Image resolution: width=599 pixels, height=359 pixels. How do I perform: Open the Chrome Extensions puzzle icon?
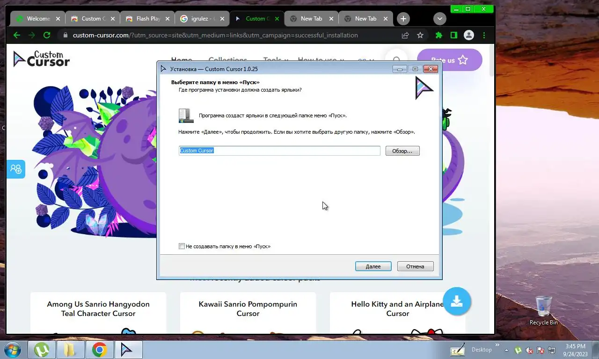(x=439, y=35)
